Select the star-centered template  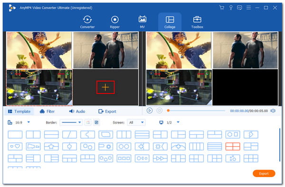(51, 146)
